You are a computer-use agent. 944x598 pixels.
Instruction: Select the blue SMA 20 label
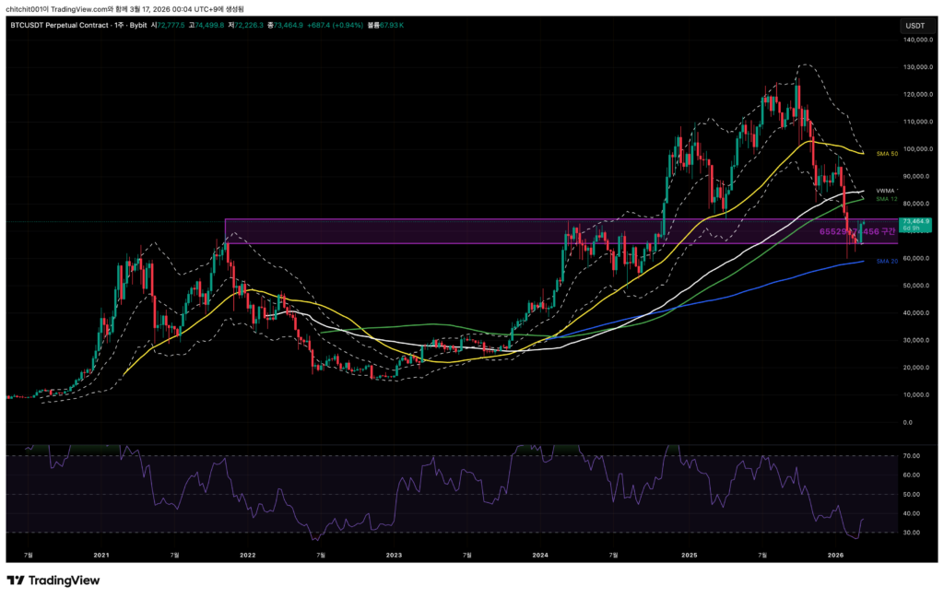[x=887, y=262]
